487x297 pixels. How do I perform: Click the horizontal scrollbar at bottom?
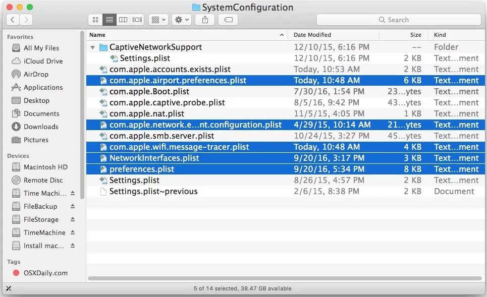[x=285, y=278]
